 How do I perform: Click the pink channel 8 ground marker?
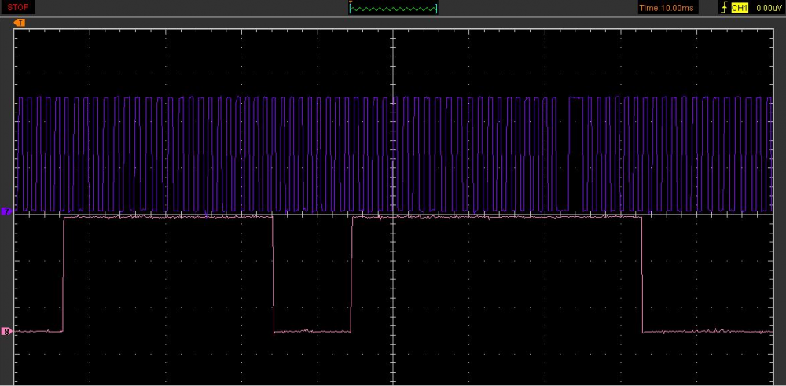tap(6, 332)
